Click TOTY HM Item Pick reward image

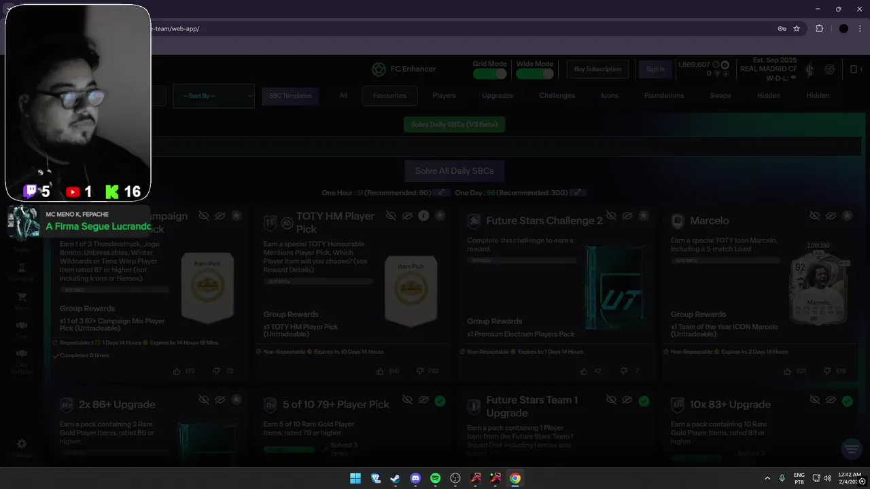click(411, 291)
